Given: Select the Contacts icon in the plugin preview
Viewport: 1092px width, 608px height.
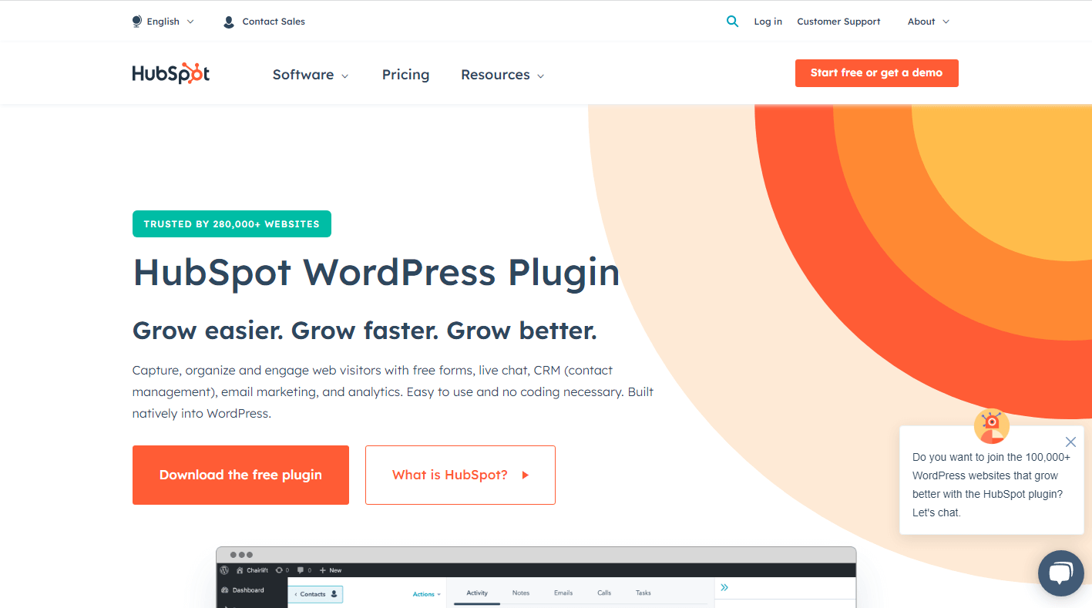Looking at the screenshot, I should pos(333,593).
